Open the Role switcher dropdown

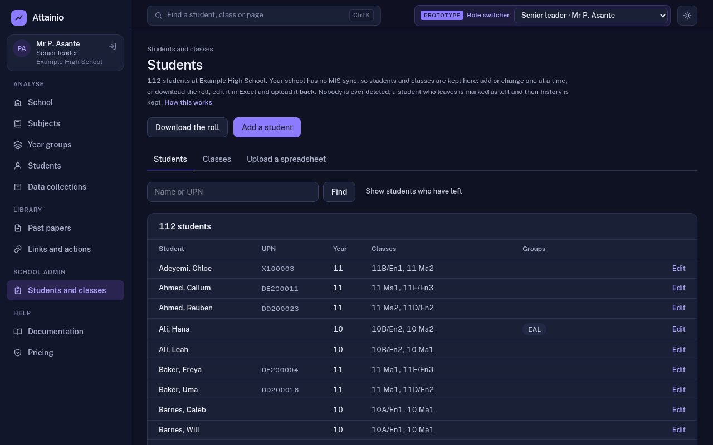click(x=591, y=16)
